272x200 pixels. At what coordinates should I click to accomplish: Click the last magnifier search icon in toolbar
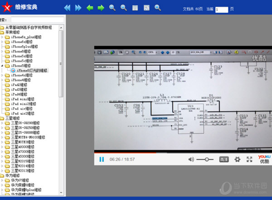(x=157, y=8)
